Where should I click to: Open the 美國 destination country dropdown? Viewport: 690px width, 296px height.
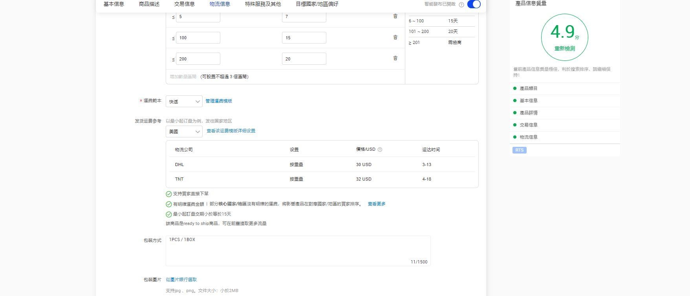pos(184,132)
